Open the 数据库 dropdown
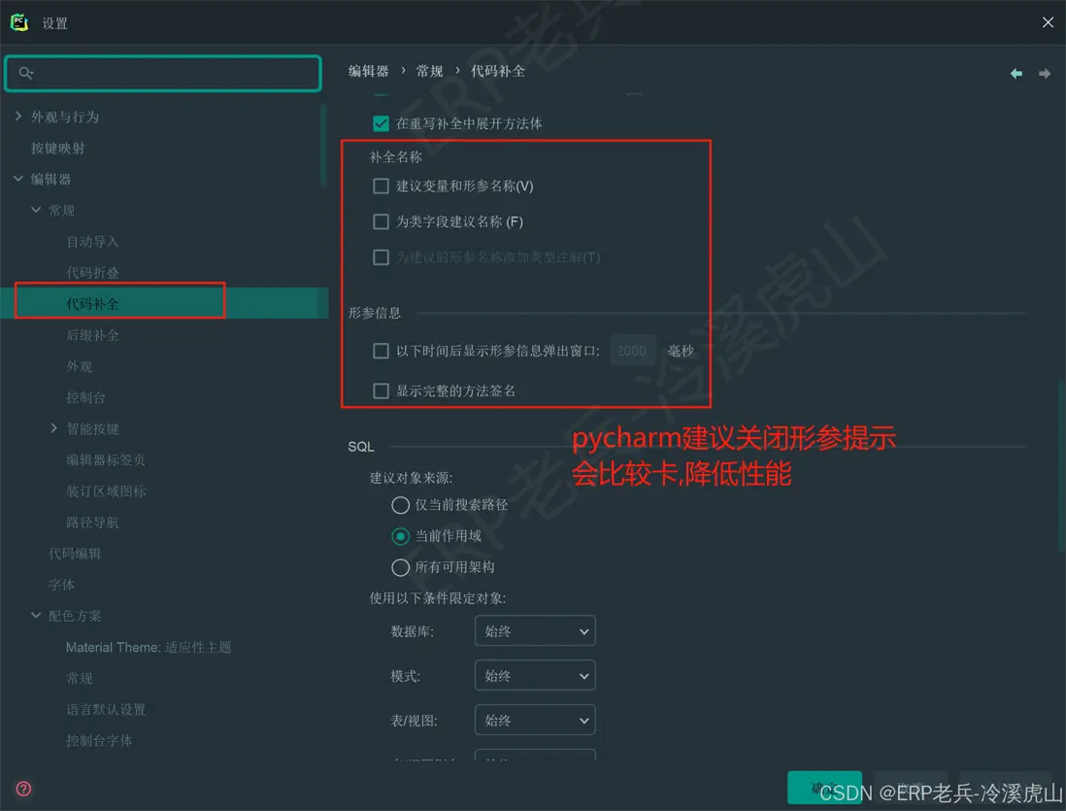This screenshot has width=1066, height=811. tap(534, 630)
